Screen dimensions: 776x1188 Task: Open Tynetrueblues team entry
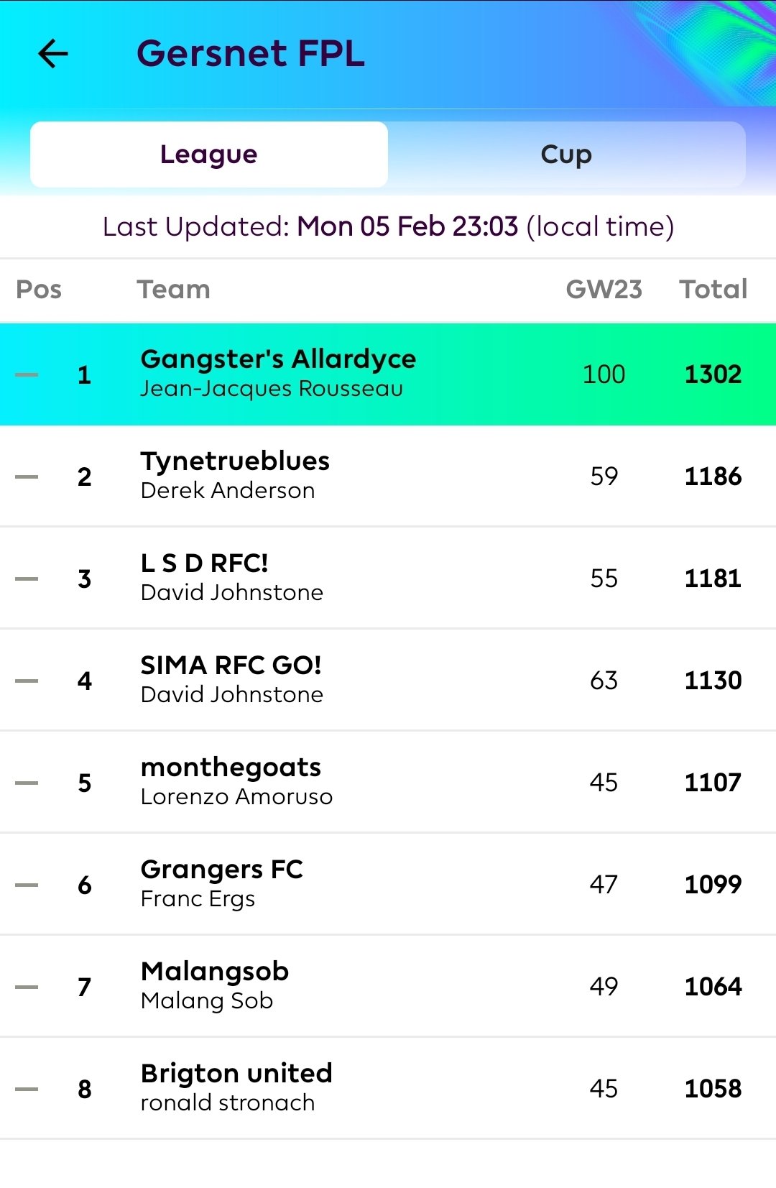388,476
